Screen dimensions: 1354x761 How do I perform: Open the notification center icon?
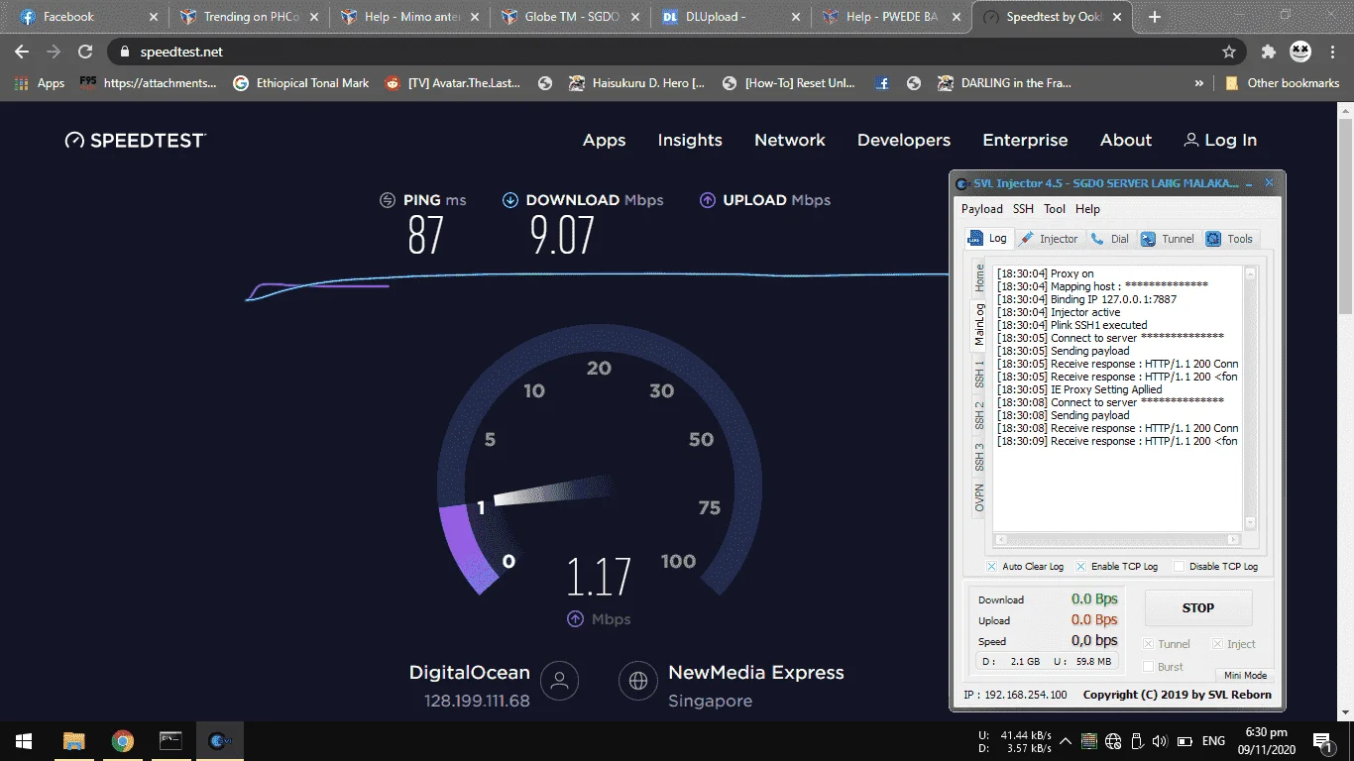1321,741
